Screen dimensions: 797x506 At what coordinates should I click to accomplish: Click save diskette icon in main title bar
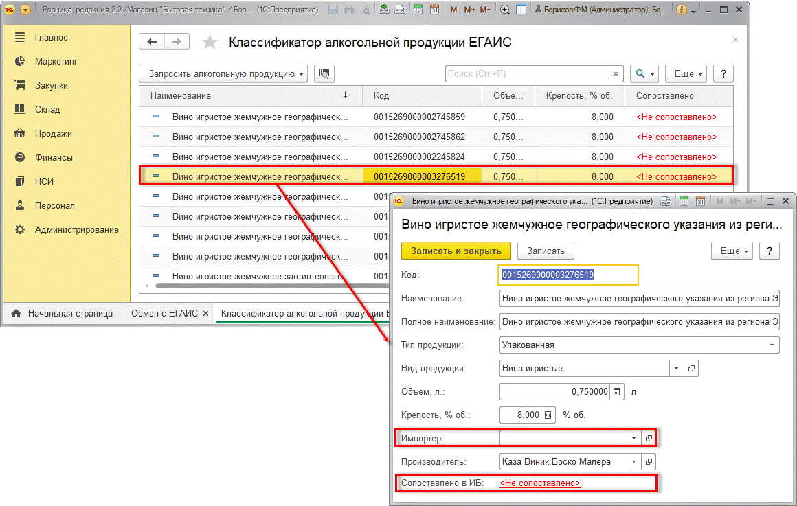[333, 10]
